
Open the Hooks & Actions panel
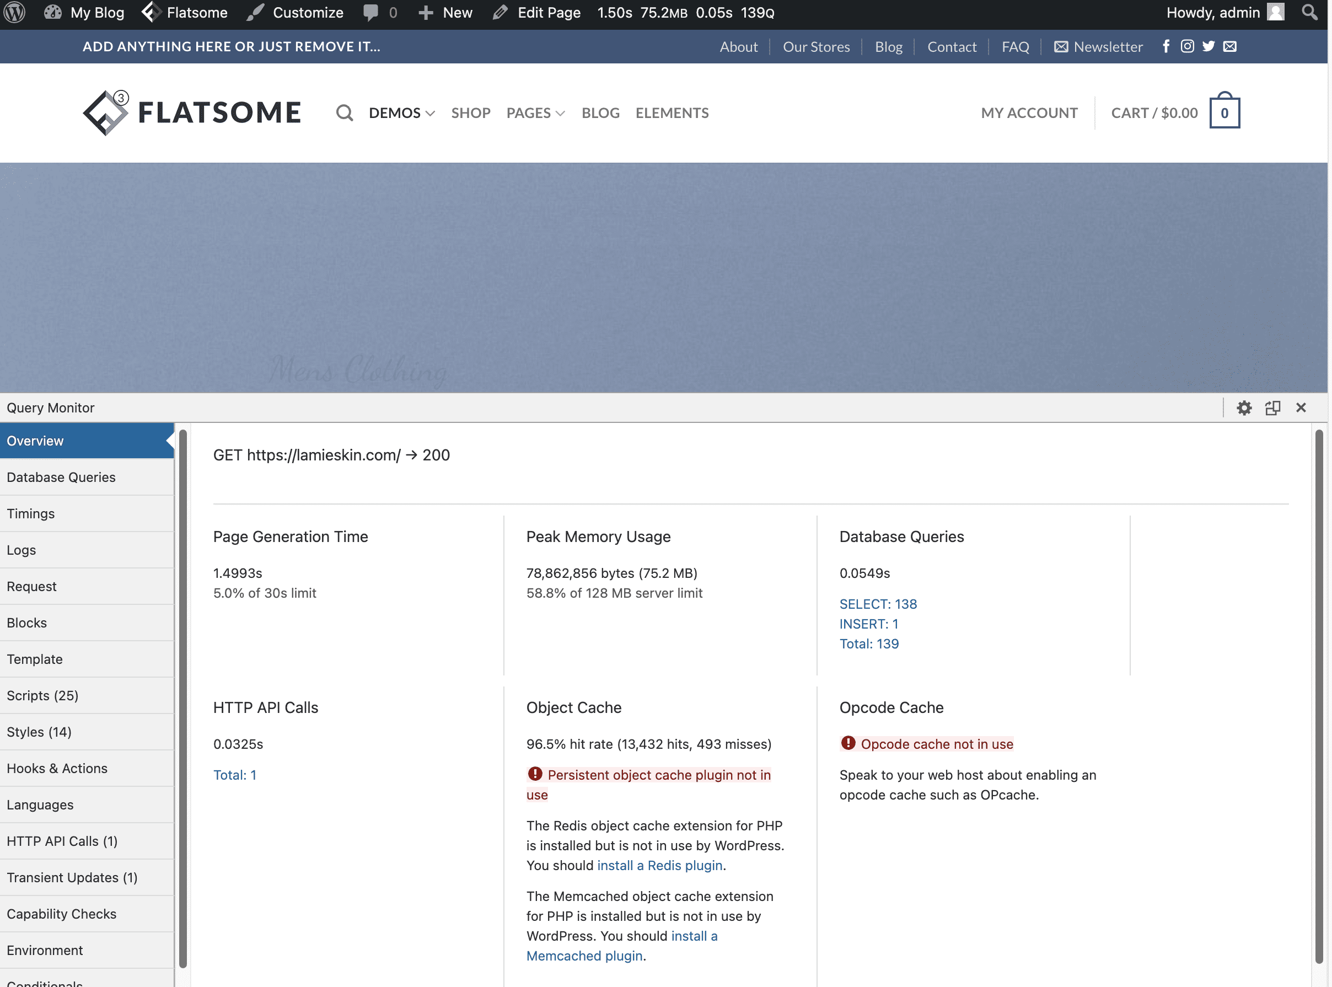coord(57,768)
